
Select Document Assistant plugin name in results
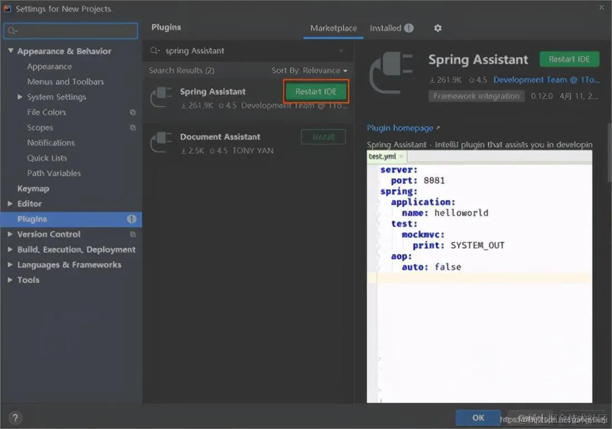(220, 137)
